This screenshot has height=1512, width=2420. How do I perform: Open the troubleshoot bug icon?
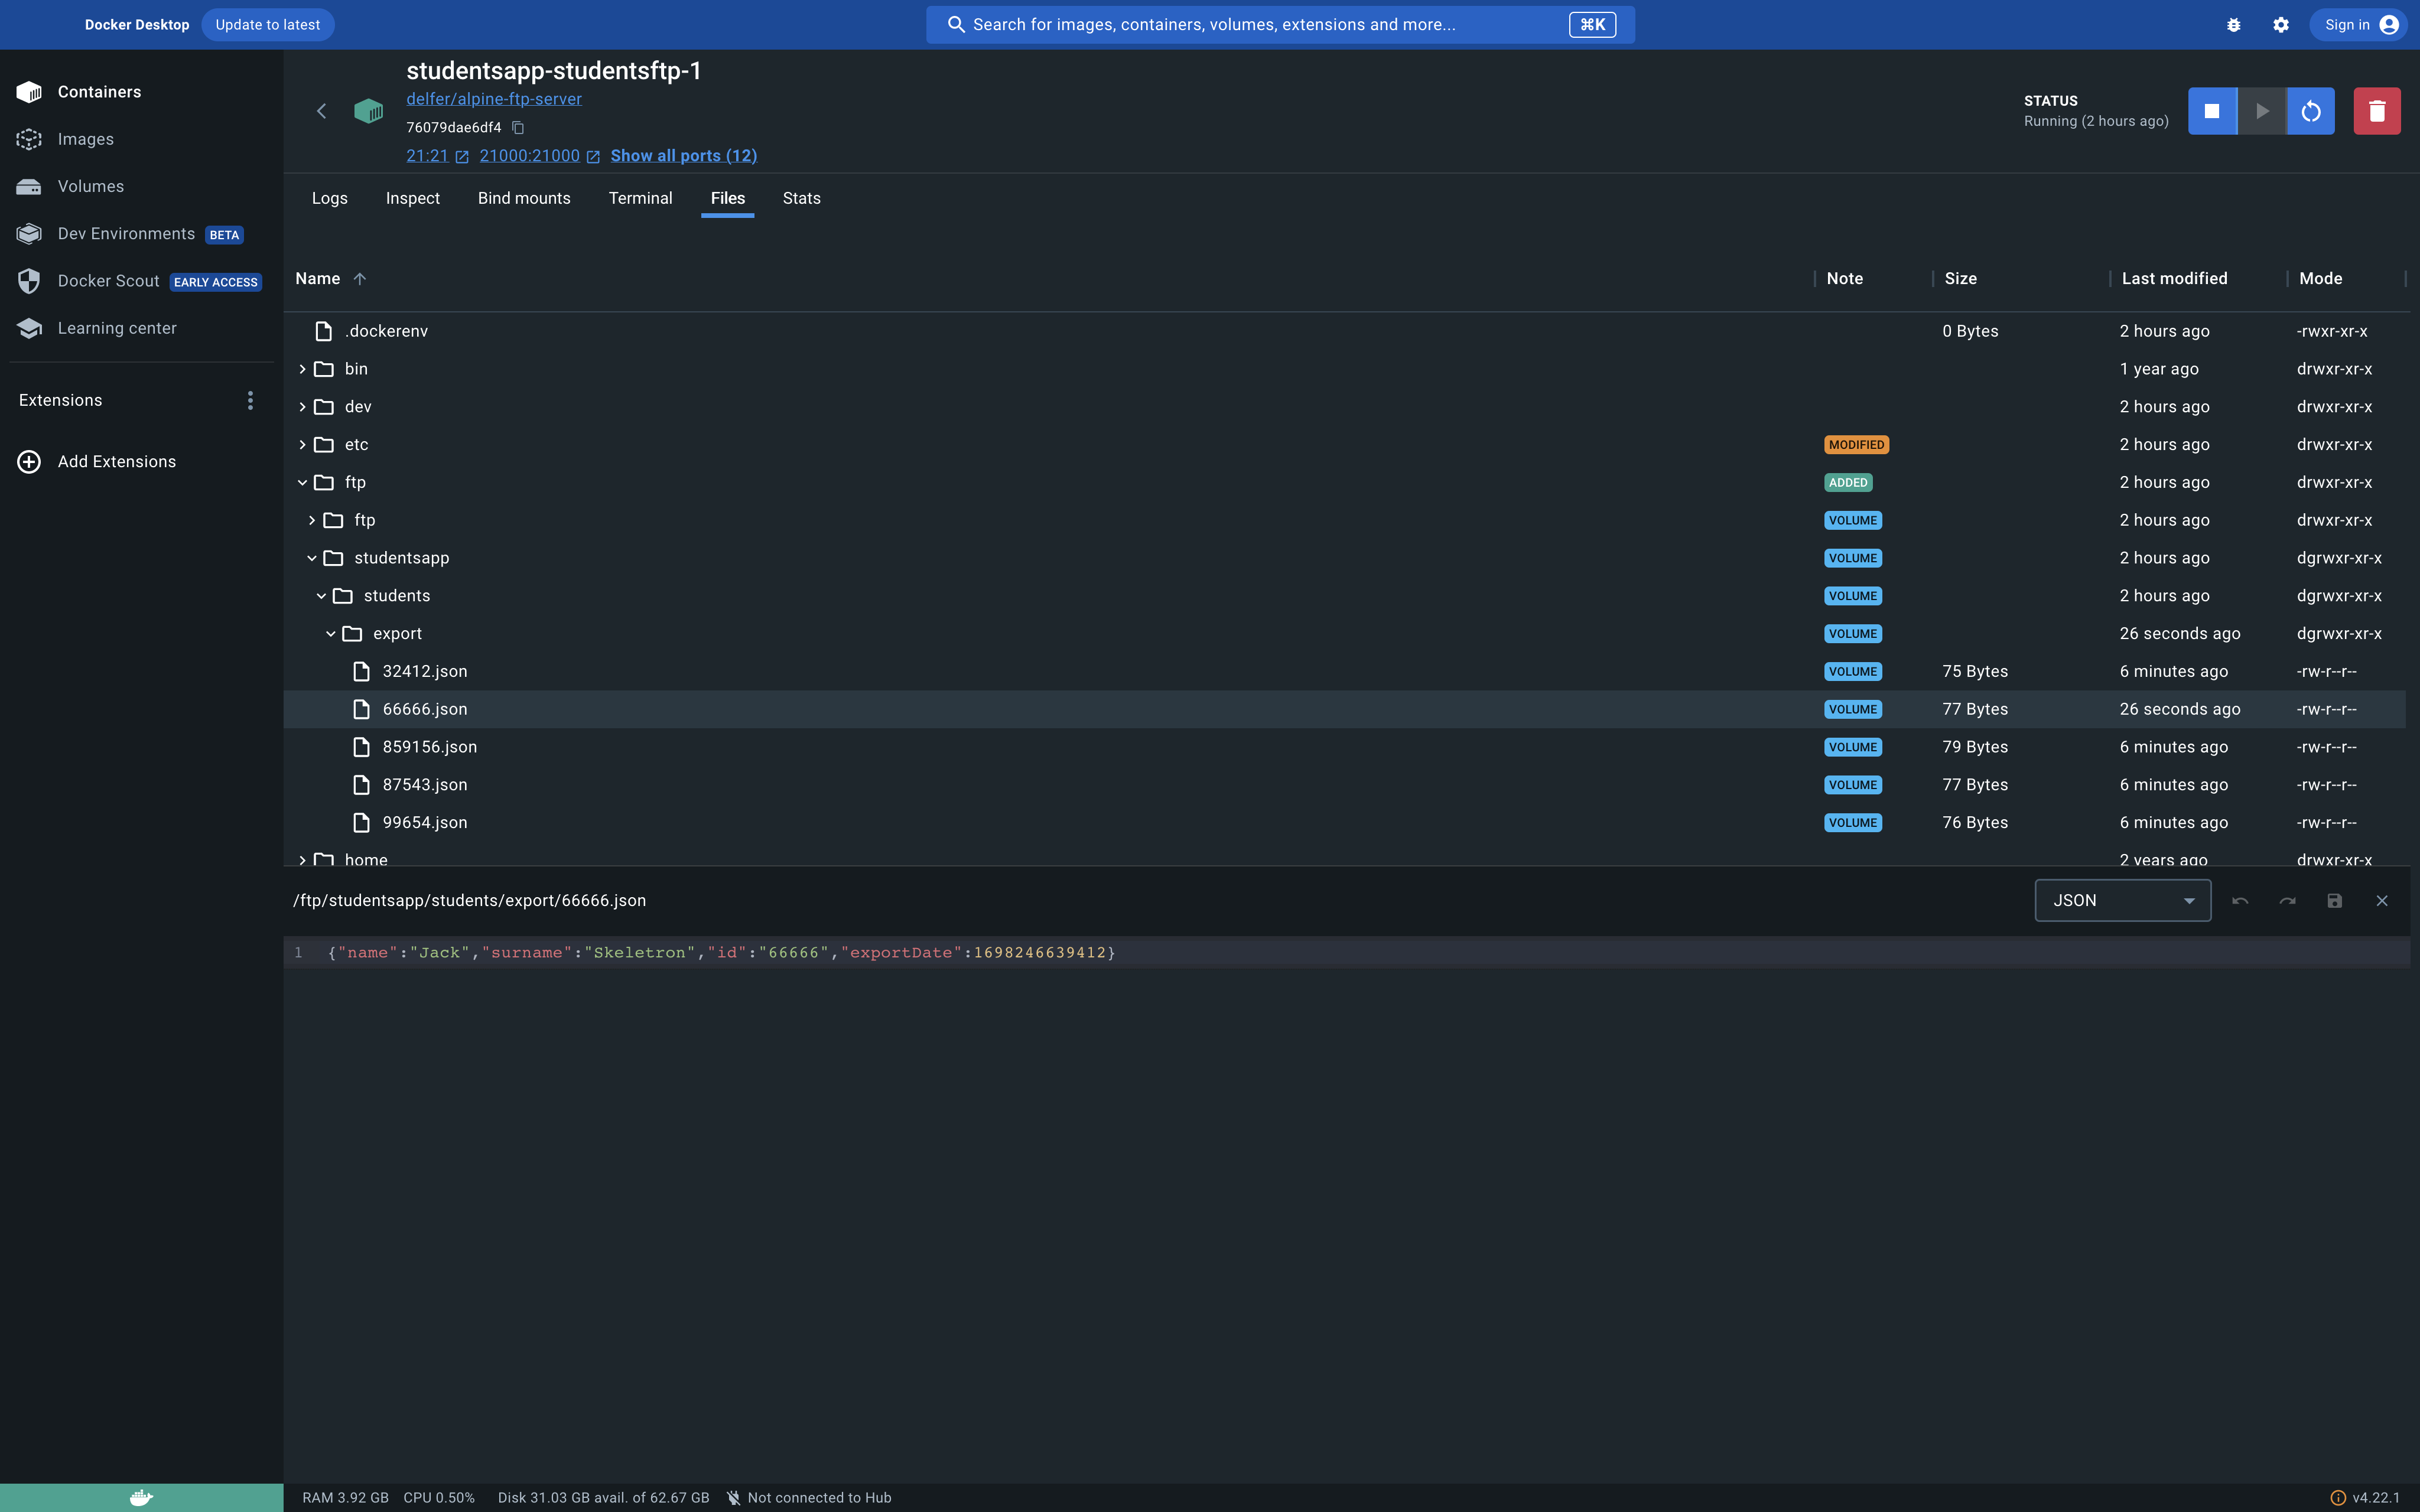coord(2233,25)
